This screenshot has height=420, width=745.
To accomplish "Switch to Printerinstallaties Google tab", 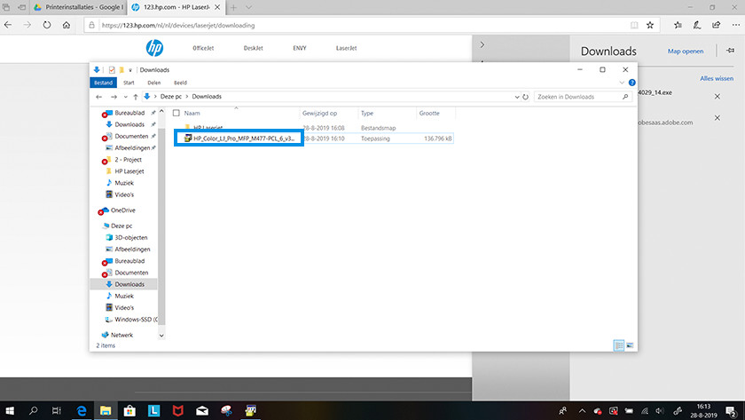I will tap(78, 7).
